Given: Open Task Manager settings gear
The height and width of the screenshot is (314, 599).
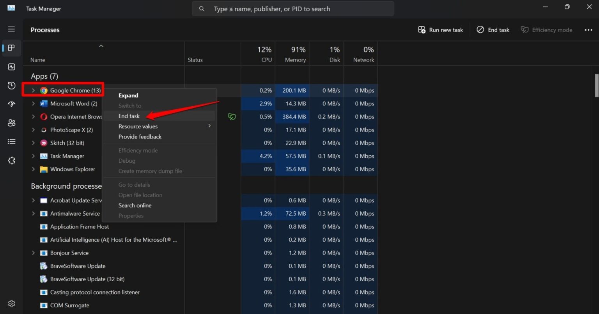Looking at the screenshot, I should point(11,303).
